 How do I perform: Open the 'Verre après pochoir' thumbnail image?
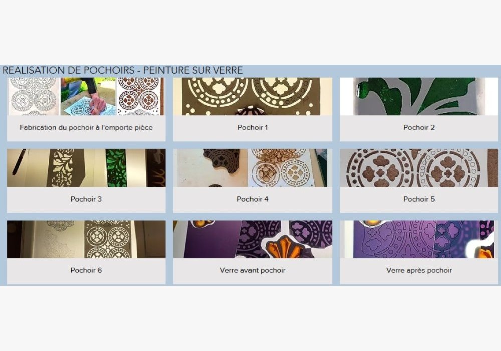coord(418,239)
